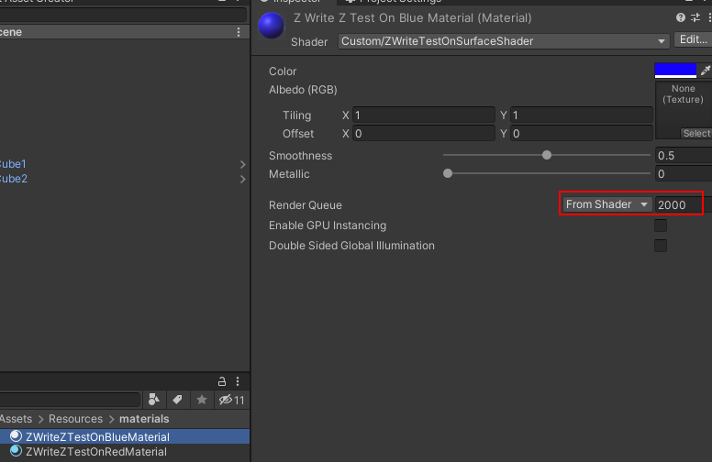This screenshot has height=462, width=712.
Task: Click the favorites star icon
Action: click(202, 400)
